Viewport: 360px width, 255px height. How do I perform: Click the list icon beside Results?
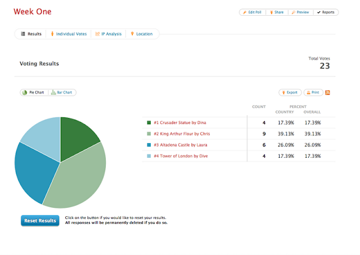click(23, 34)
